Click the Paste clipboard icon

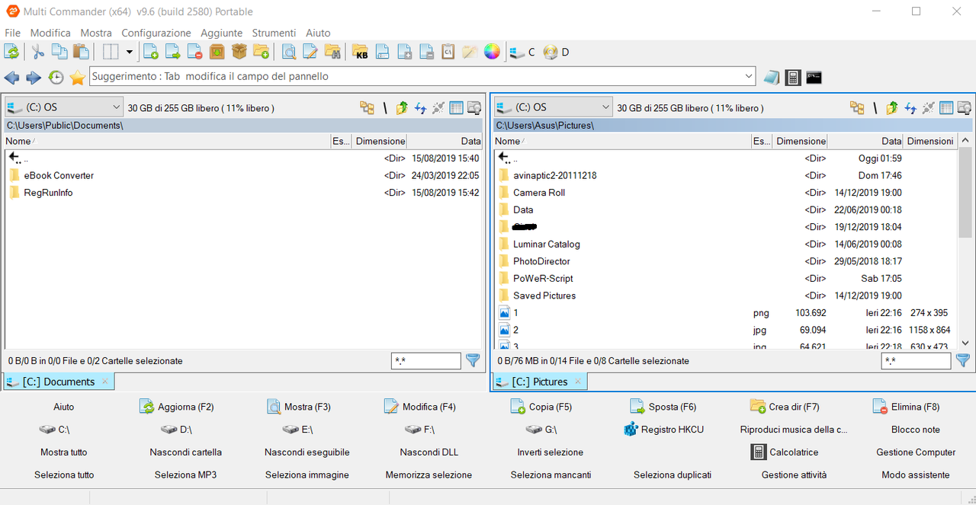pos(81,52)
